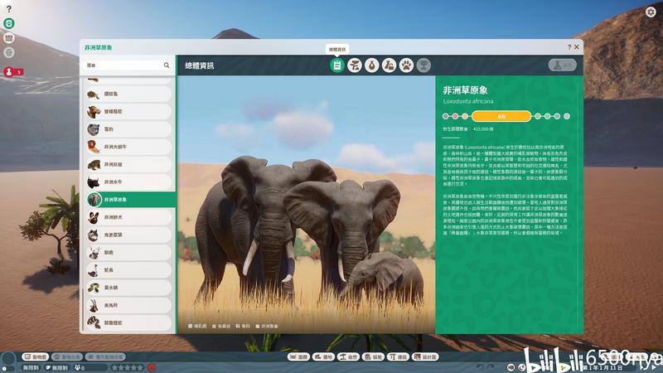Select the antelope entry below the wolf
The image size is (663, 373).
[x=128, y=253]
